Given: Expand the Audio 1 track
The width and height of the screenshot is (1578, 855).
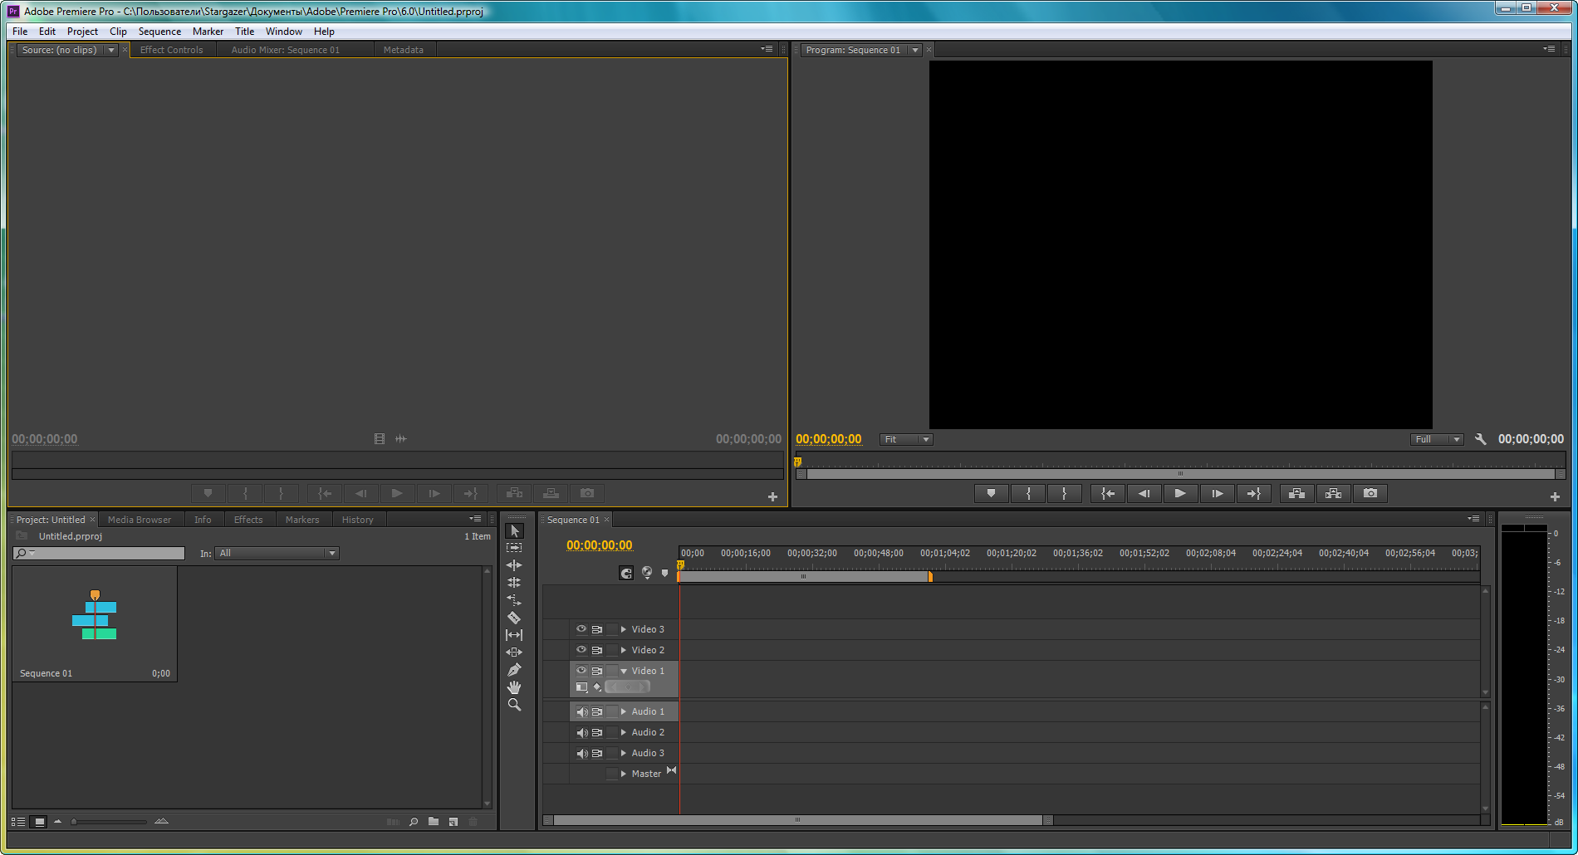Looking at the screenshot, I should coord(624,712).
